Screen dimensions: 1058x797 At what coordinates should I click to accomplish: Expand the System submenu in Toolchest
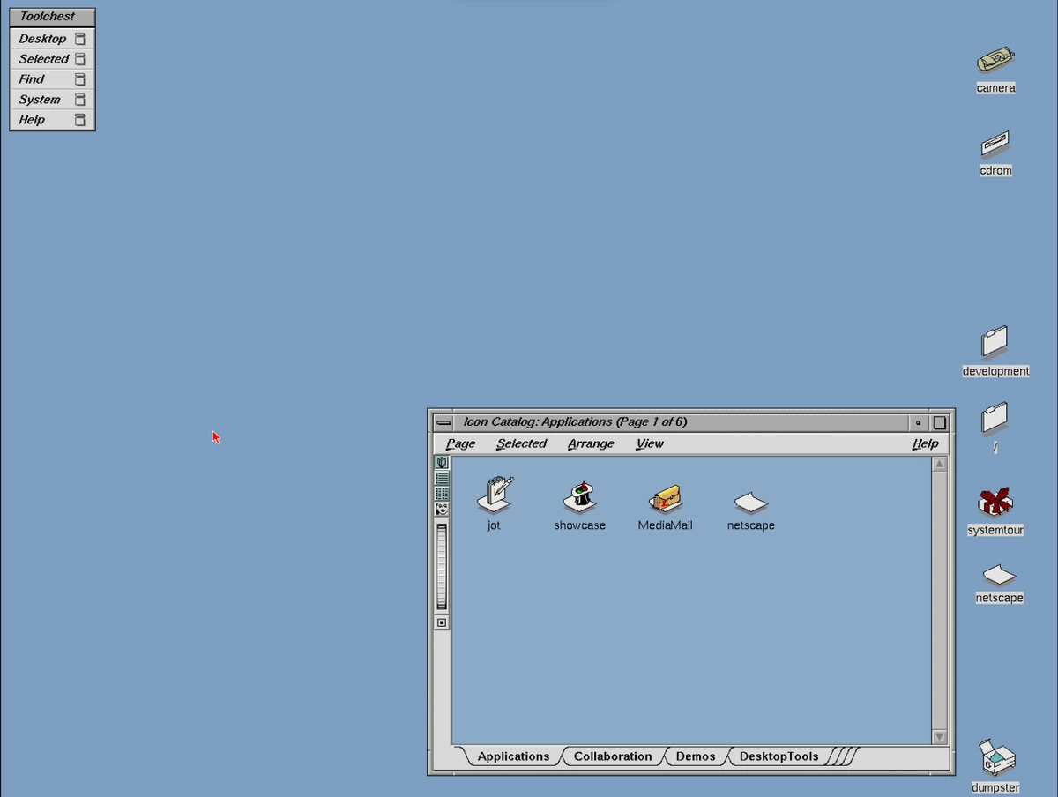(38, 99)
